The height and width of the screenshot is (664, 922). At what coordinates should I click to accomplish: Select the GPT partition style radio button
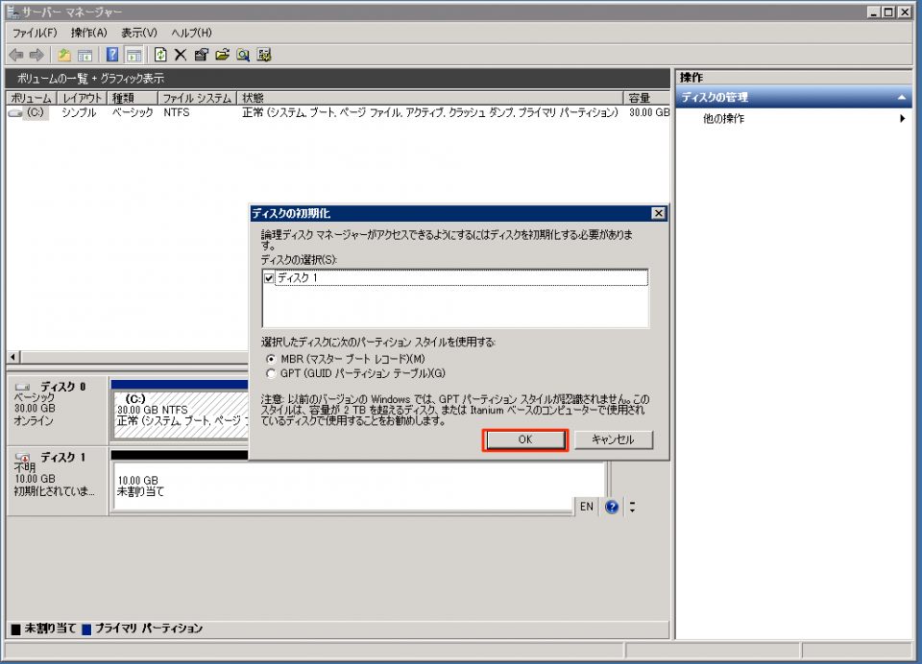(x=271, y=372)
